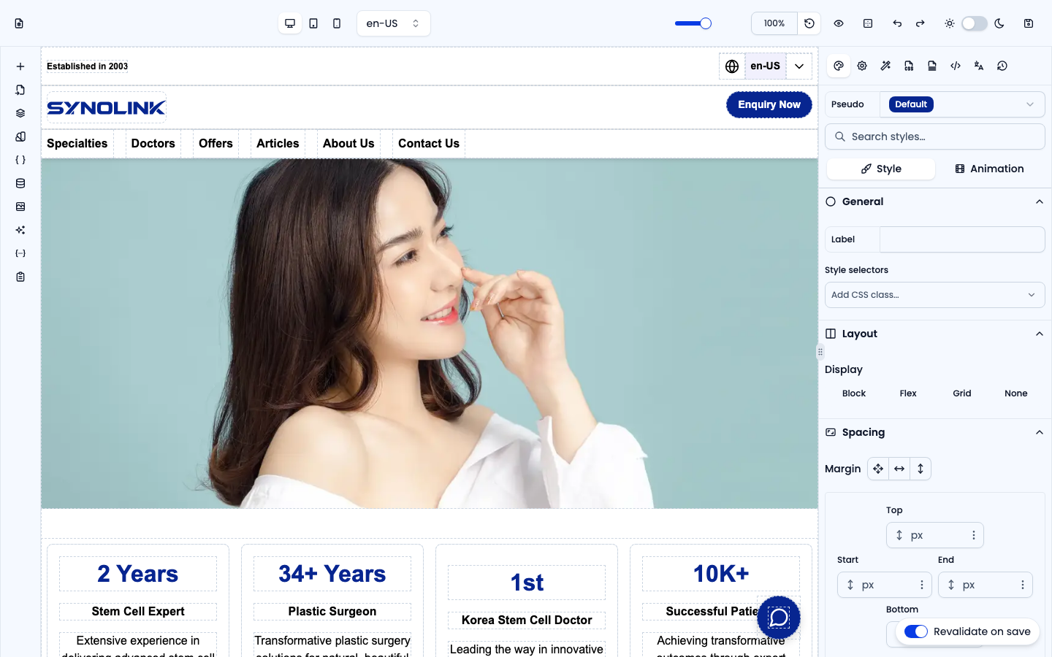1052x657 pixels.
Task: Reset the zoom level with the circular arrow
Action: [x=809, y=23]
